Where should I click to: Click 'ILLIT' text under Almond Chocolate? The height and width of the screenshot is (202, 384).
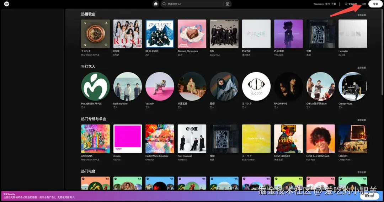180,55
